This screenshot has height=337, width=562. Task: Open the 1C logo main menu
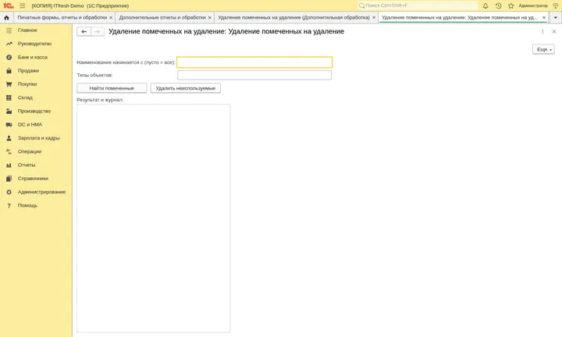coord(8,5)
